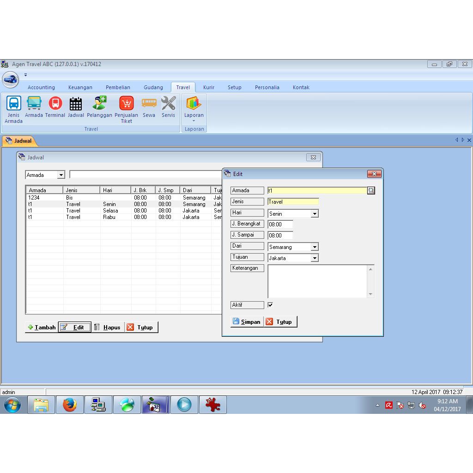
Task: Open Firefox from the taskbar
Action: [x=70, y=405]
